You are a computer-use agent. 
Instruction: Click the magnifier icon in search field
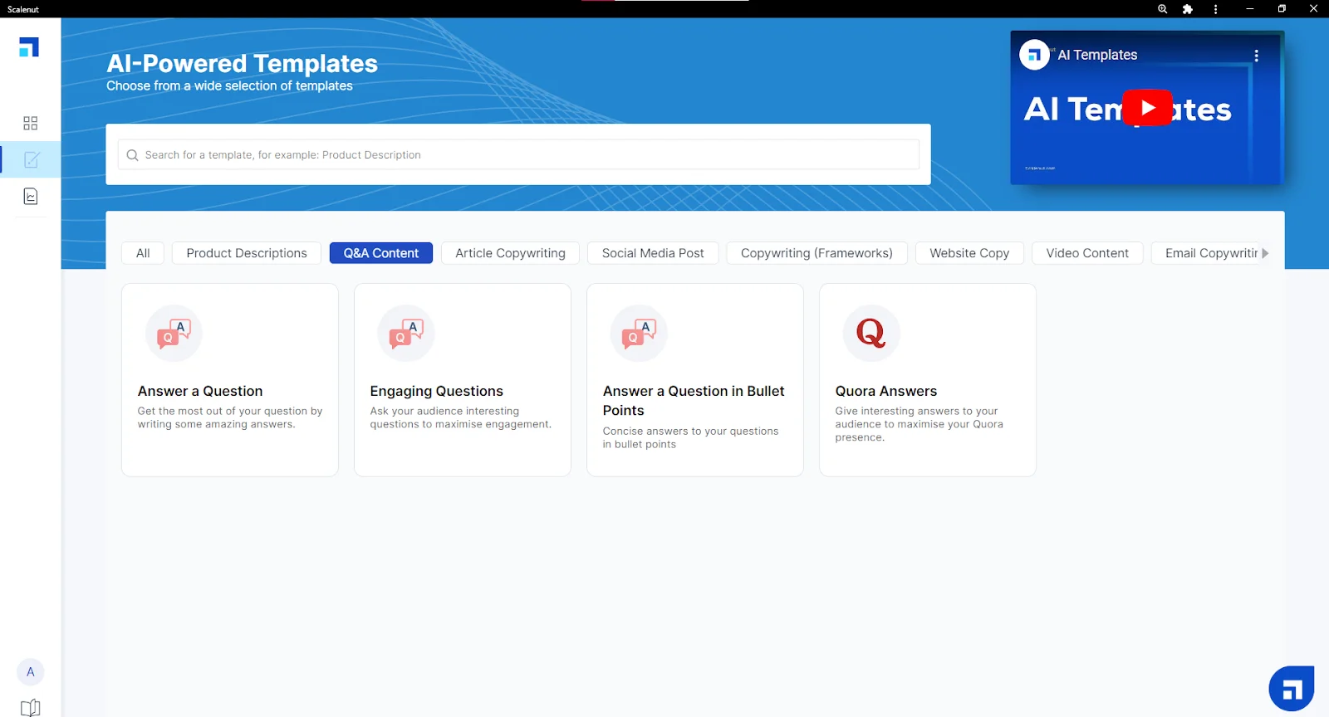click(132, 155)
